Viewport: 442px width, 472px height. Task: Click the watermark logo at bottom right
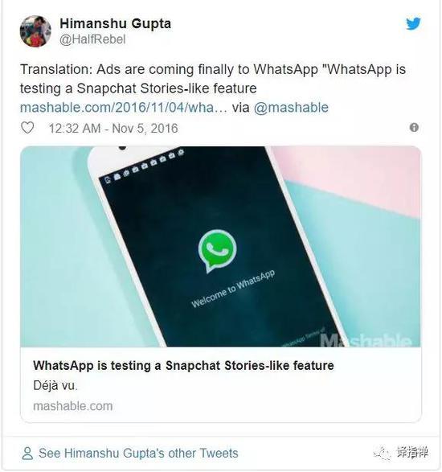[401, 453]
